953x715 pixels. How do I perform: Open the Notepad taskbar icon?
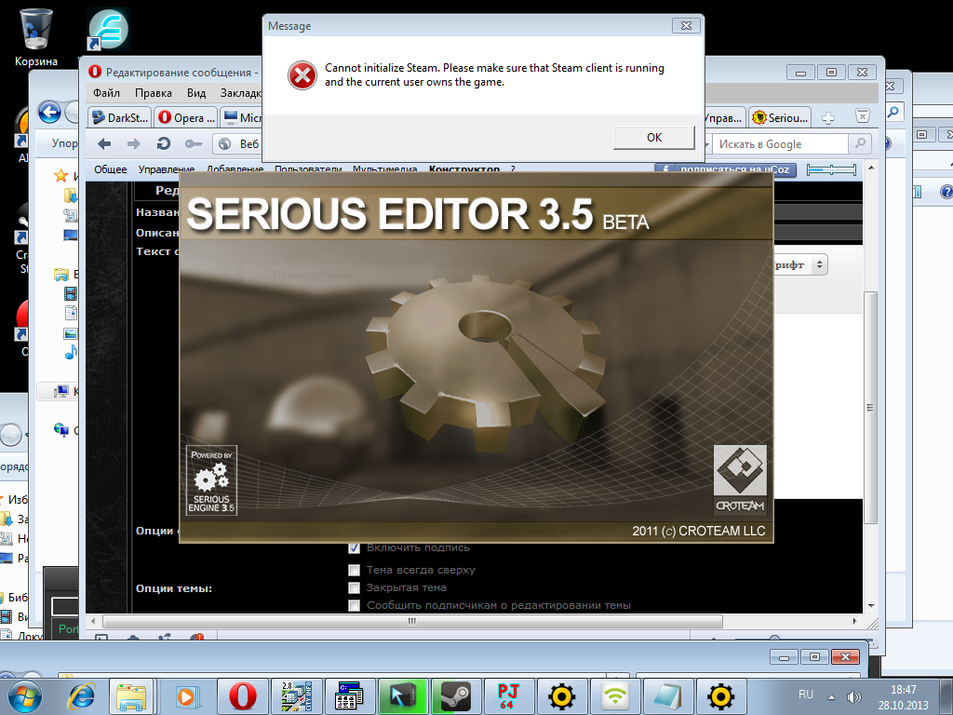pyautogui.click(x=668, y=695)
